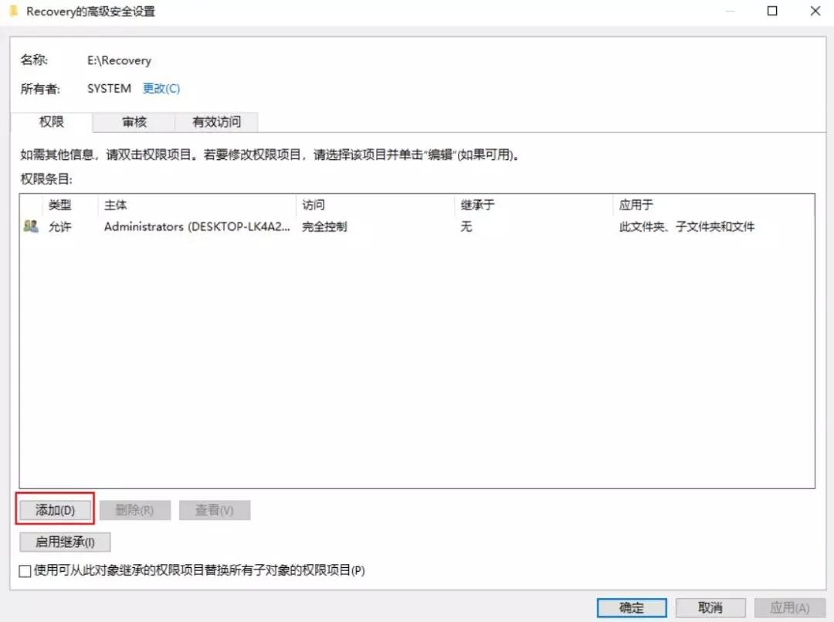This screenshot has height=622, width=834.
Task: Click the folder icon in the title bar
Action: click(13, 12)
